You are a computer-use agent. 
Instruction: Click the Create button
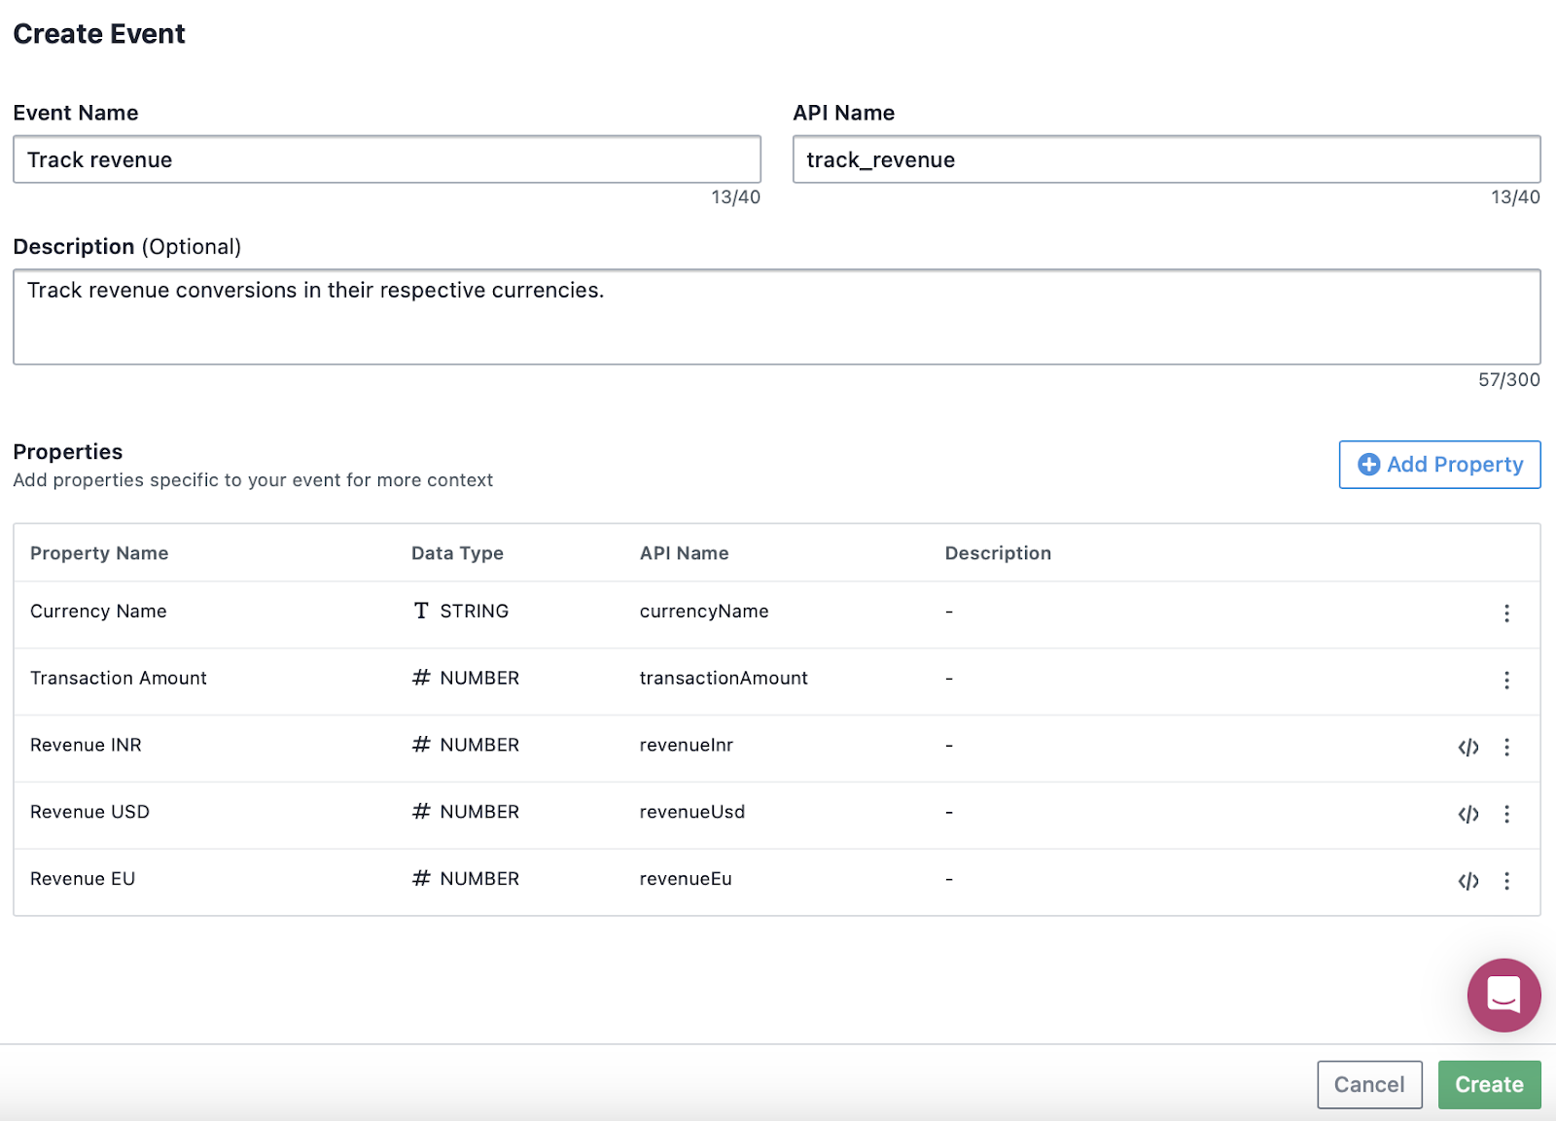click(1489, 1084)
